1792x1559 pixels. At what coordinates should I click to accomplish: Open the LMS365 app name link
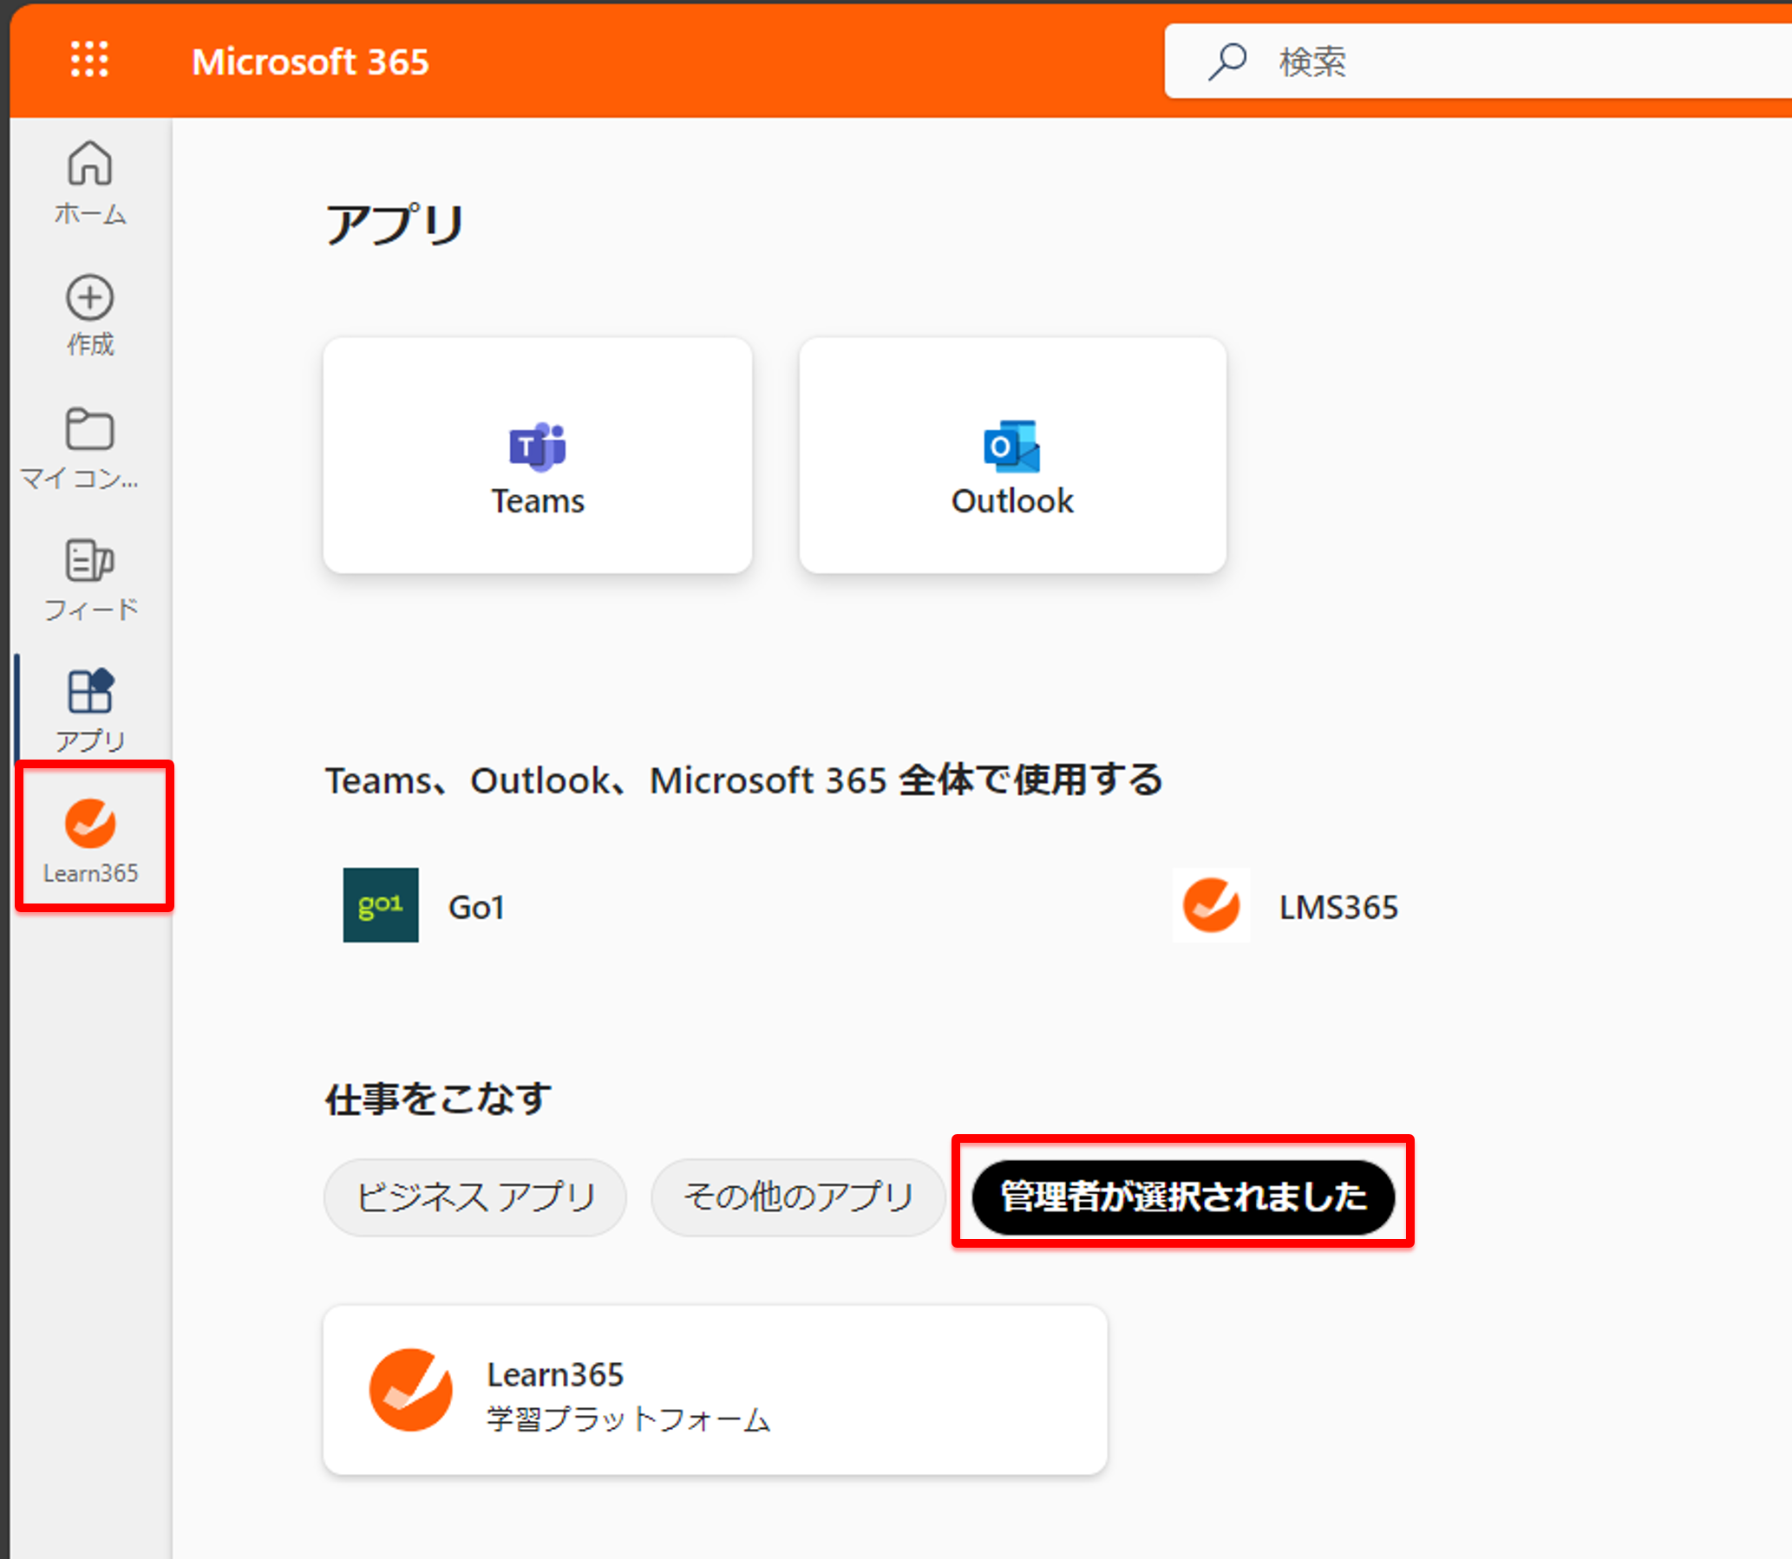tap(1338, 907)
